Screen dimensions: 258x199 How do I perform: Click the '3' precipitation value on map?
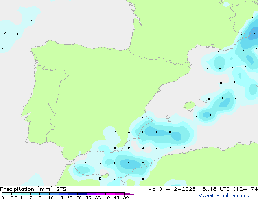coord(129,163)
